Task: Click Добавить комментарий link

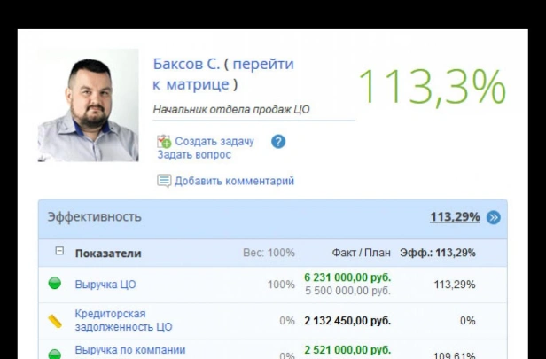Action: tap(234, 181)
